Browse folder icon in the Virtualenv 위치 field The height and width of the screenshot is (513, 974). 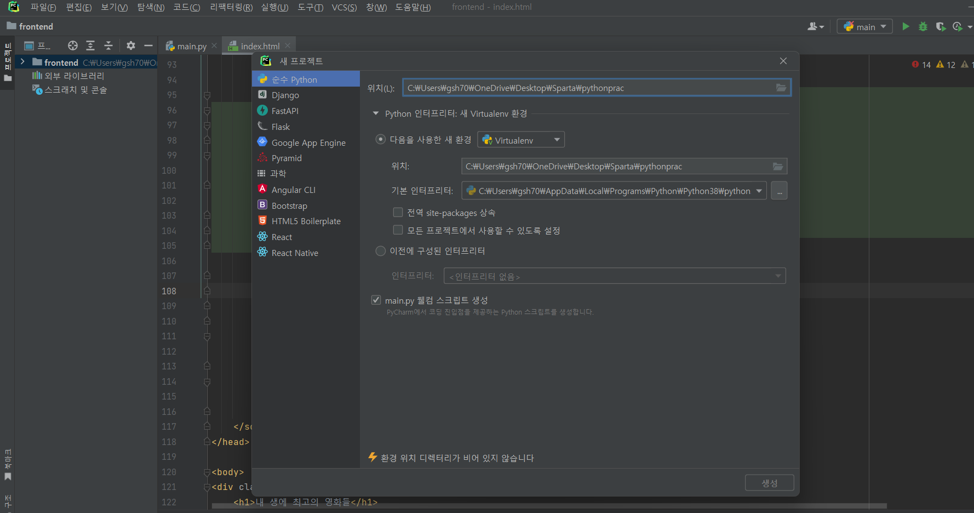(778, 166)
